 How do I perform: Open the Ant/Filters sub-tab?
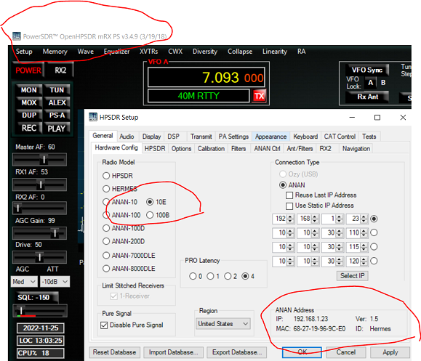(x=300, y=149)
